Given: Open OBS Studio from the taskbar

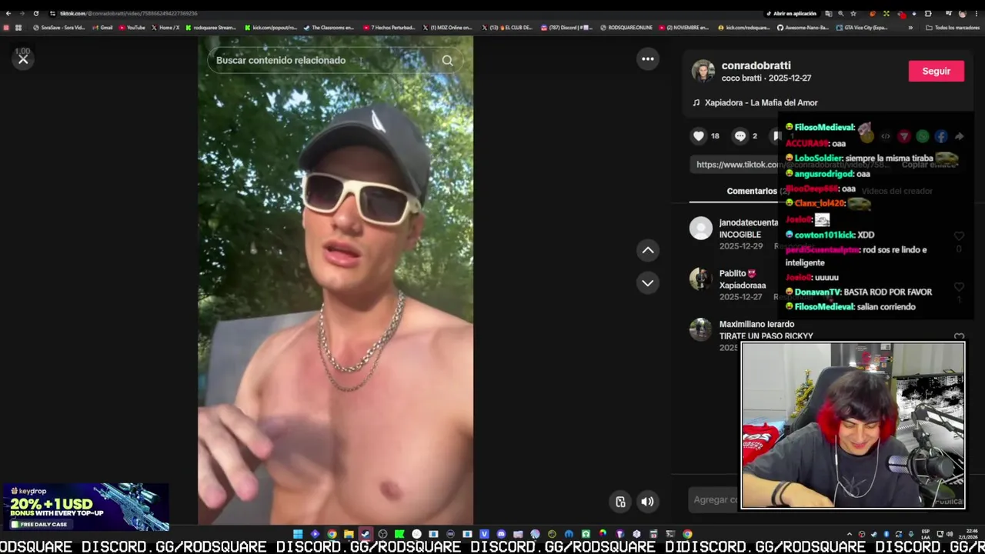Looking at the screenshot, I should pos(382,534).
